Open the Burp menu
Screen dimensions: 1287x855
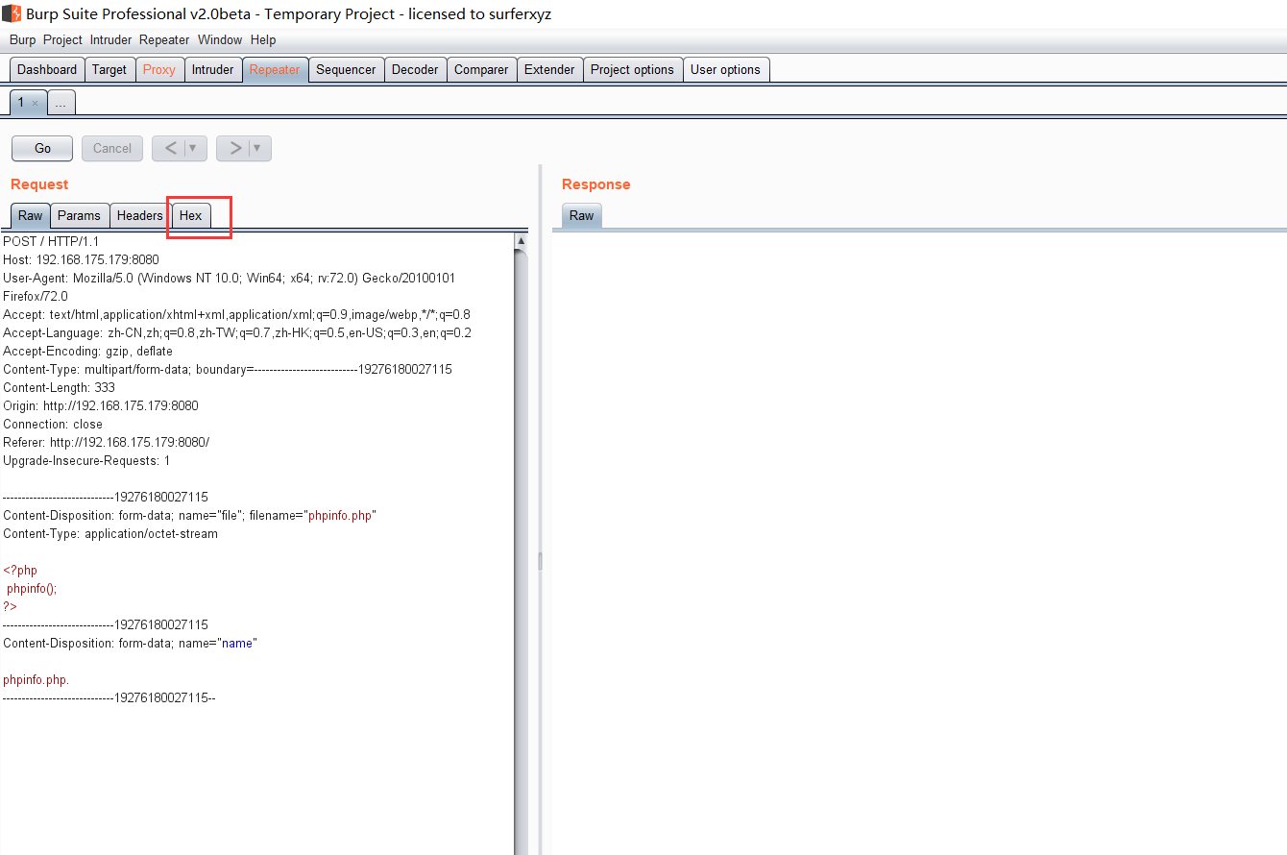tap(22, 40)
